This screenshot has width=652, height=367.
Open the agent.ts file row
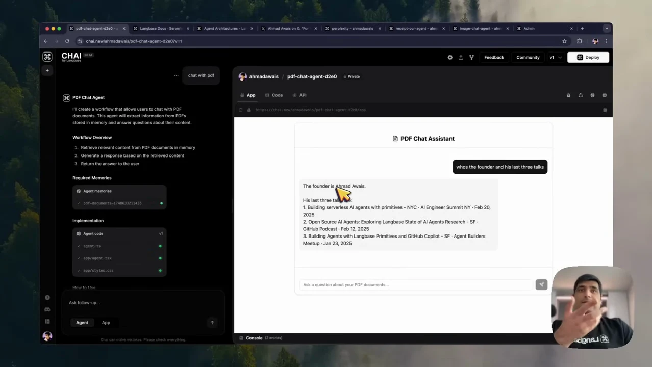coord(119,246)
